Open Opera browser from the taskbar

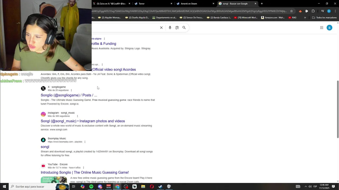(152, 187)
